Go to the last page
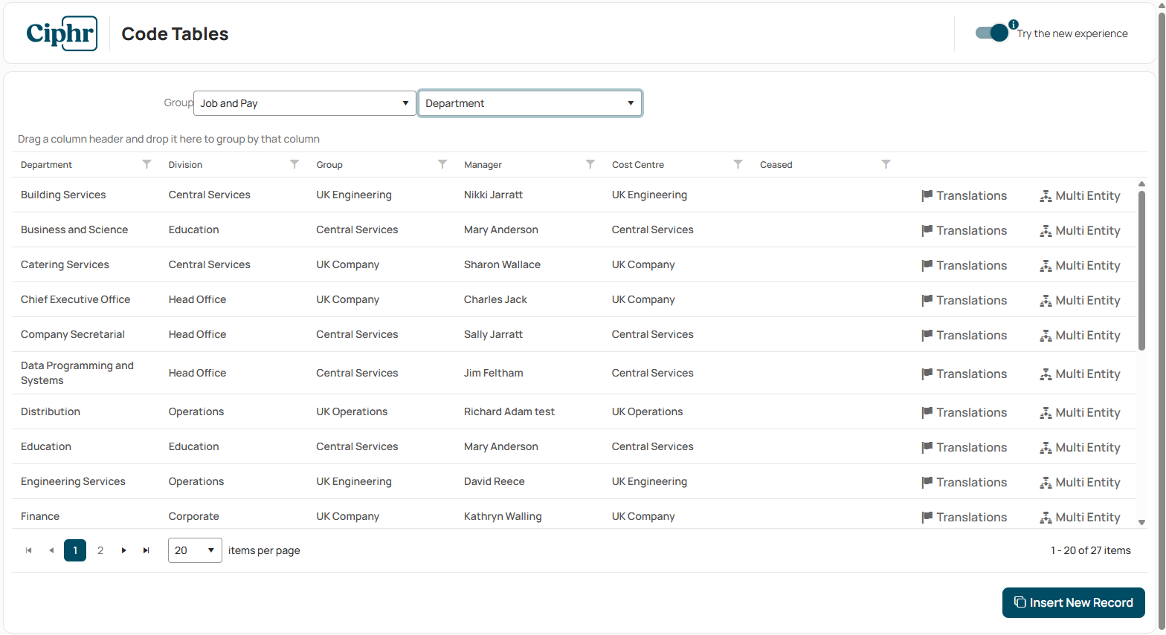Screen dimensions: 1166x635 146,550
